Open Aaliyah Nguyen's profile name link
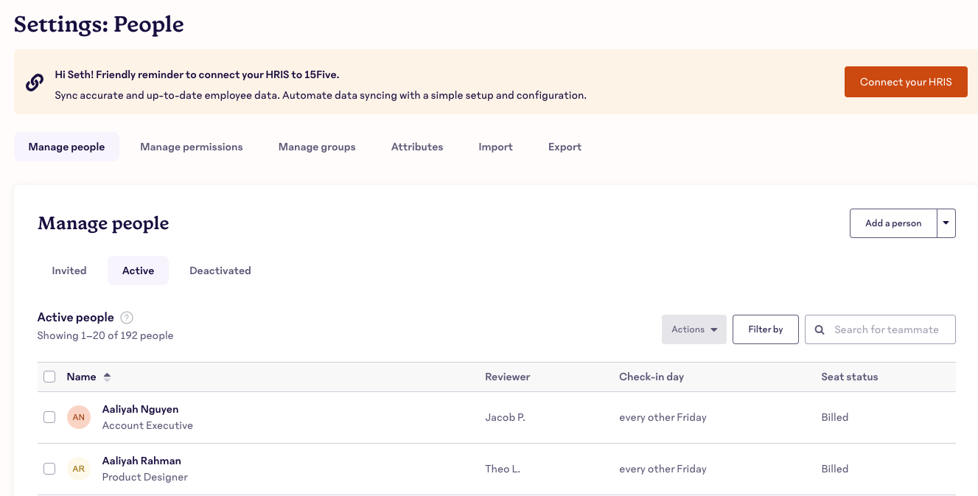 tap(140, 409)
